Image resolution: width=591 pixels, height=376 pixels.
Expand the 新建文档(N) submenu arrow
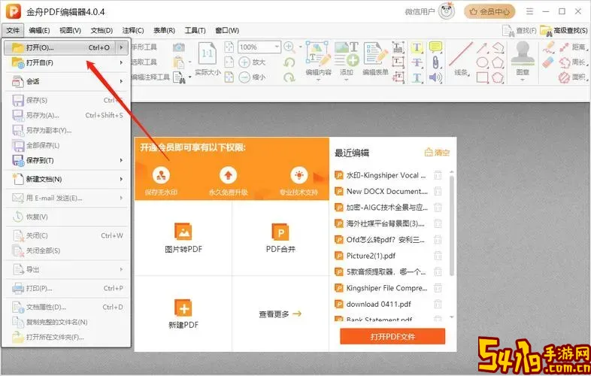click(121, 180)
